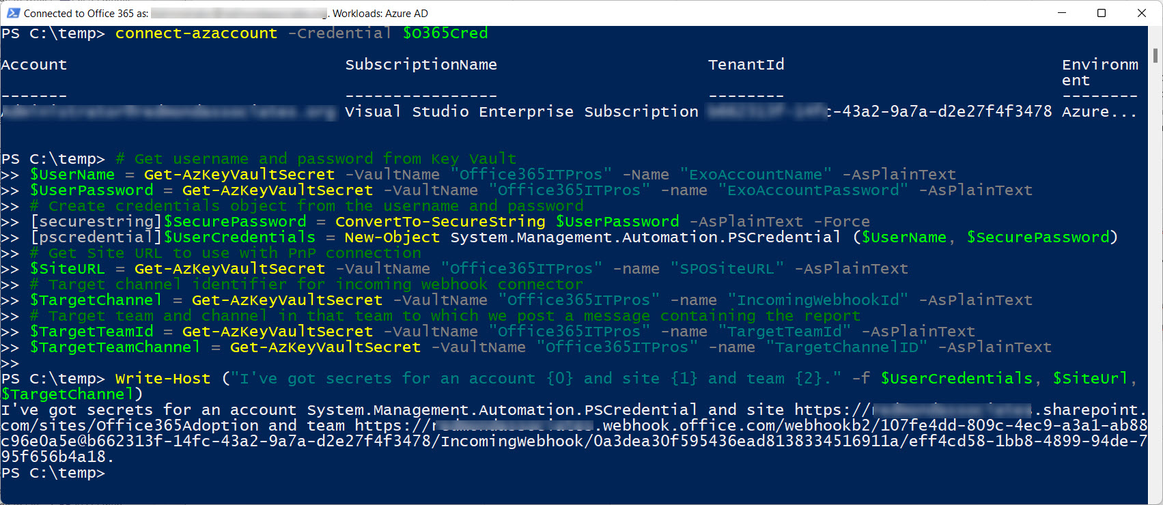Click the 'Azure...' environment value
This screenshot has height=505, width=1163.
coord(1099,112)
